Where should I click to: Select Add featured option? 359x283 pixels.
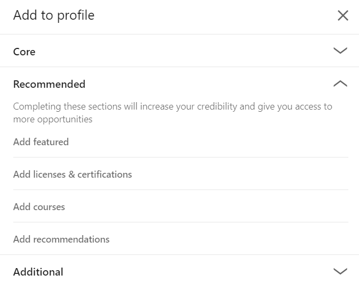(41, 142)
